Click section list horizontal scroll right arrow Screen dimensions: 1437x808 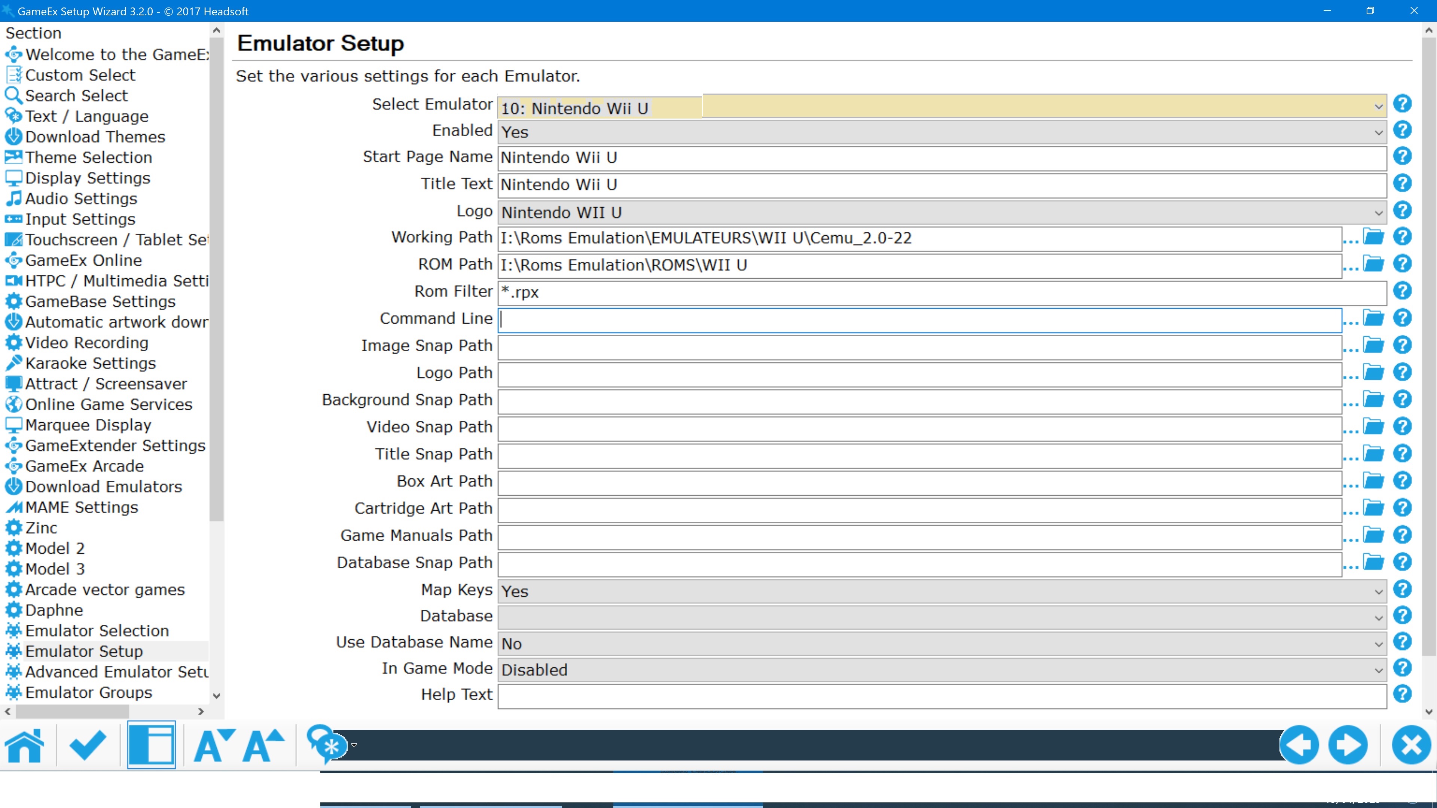[x=201, y=711]
